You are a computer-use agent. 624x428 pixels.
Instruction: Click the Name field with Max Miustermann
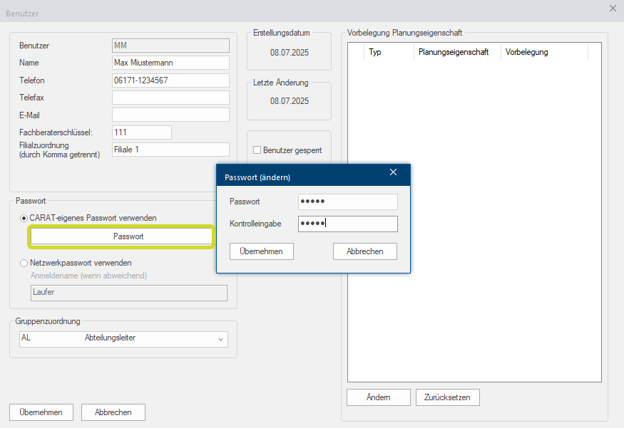[x=170, y=63]
